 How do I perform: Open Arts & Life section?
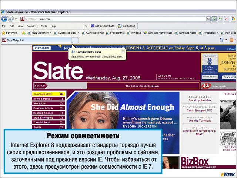[49, 103]
